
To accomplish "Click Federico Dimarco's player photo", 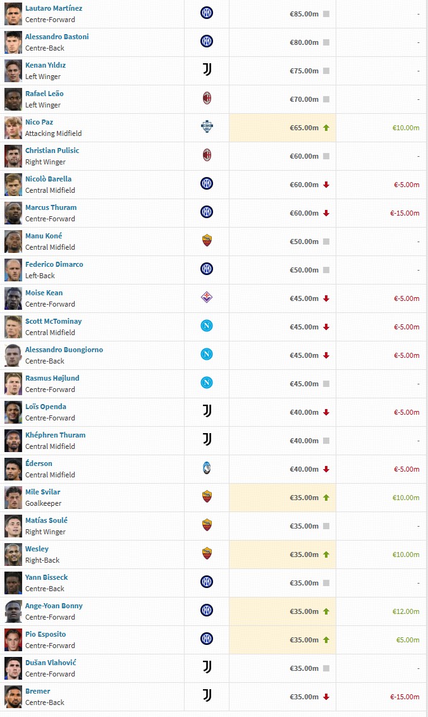I will pyautogui.click(x=13, y=270).
